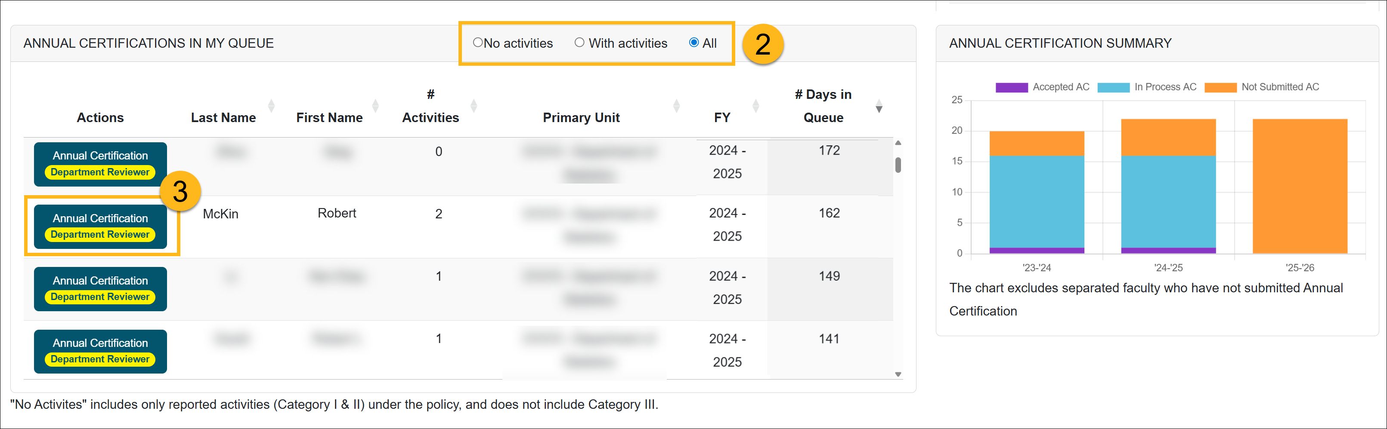Image resolution: width=1387 pixels, height=429 pixels.
Task: Choose the All radio button
Action: 694,43
